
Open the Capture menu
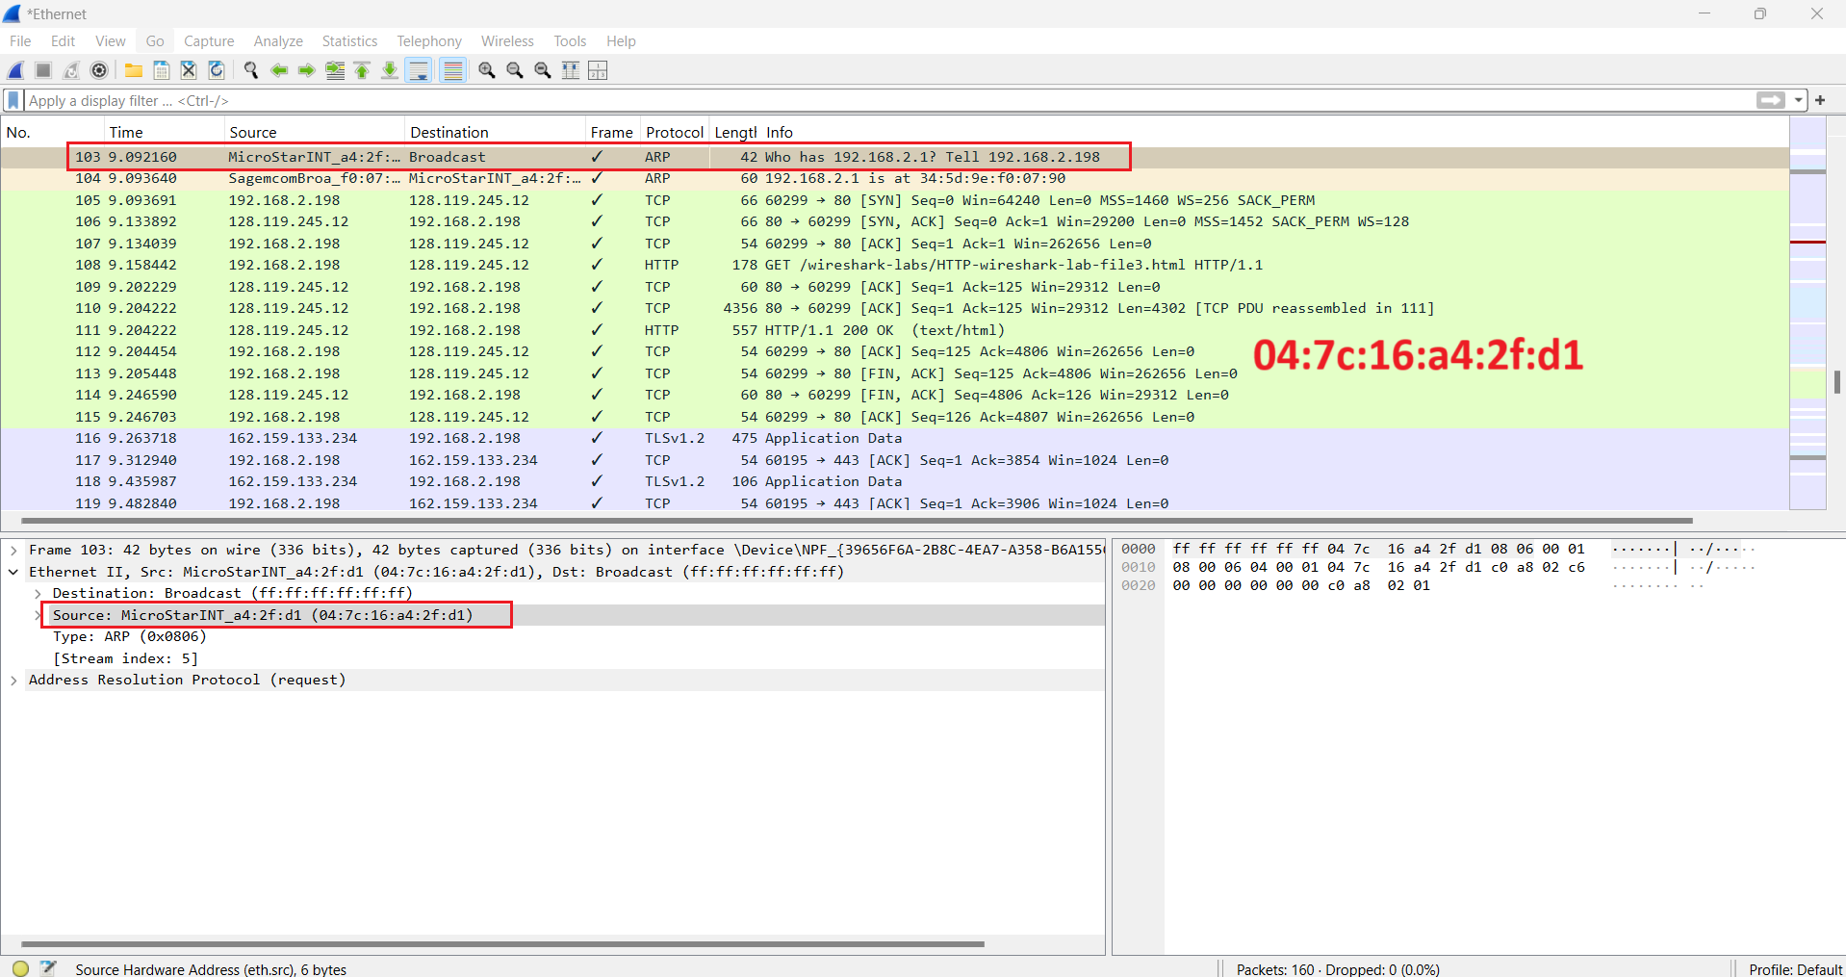209,41
